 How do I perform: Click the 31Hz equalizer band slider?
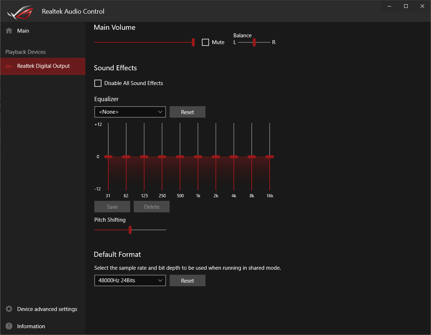point(108,157)
